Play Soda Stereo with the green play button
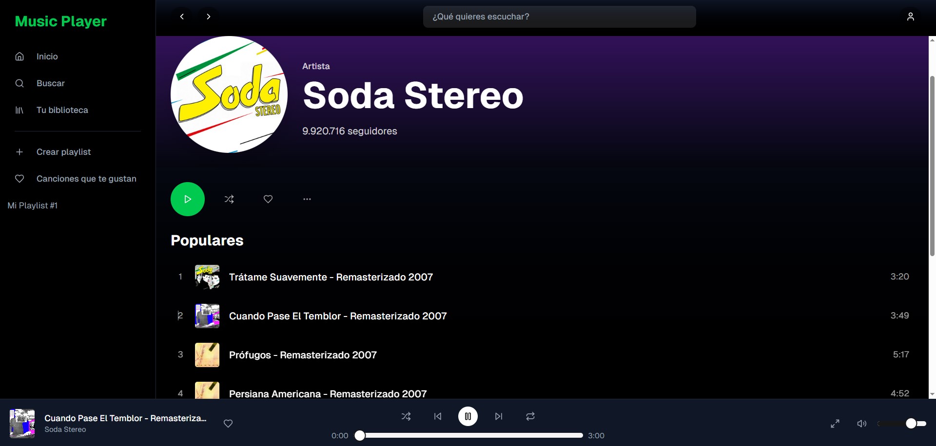Viewport: 936px width, 446px height. coord(188,199)
